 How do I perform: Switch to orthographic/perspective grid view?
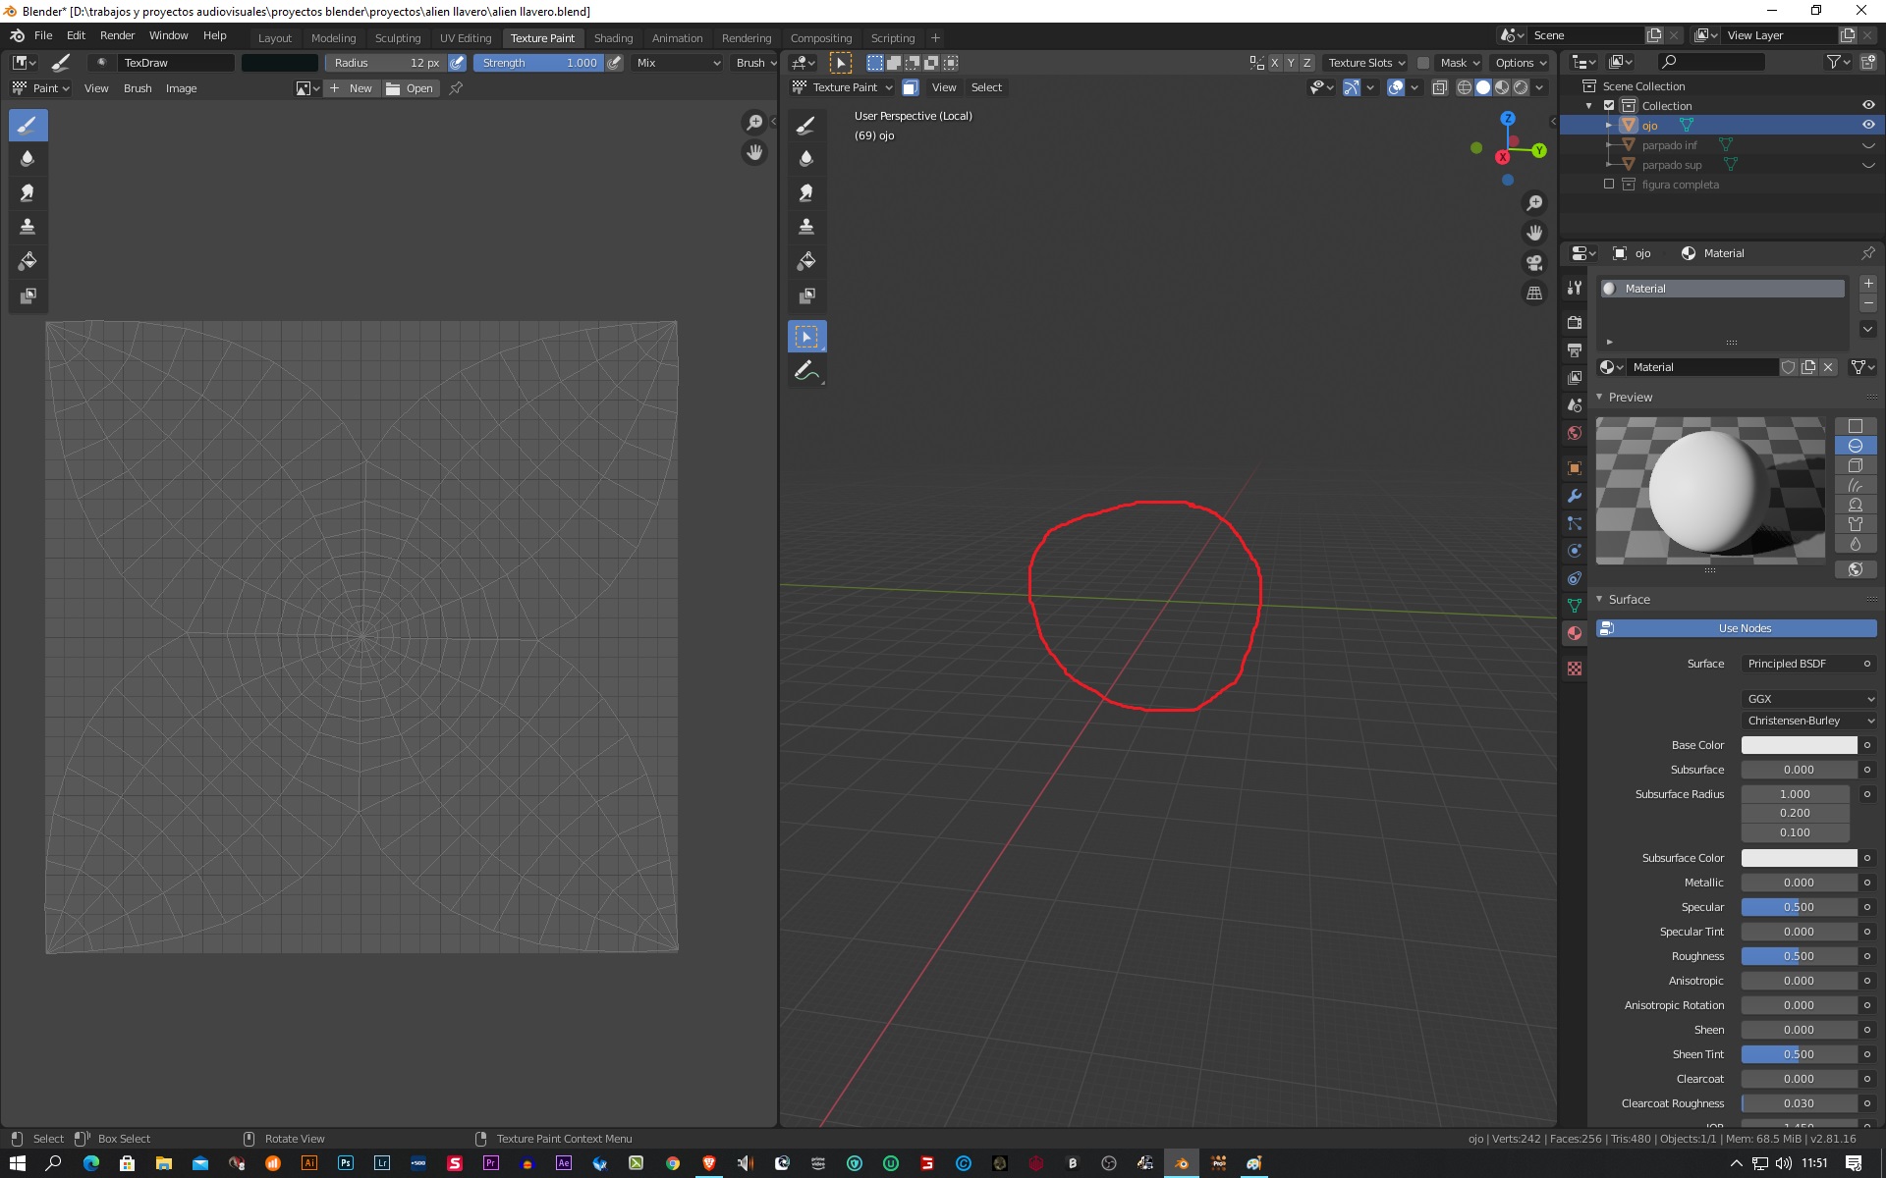(1534, 293)
